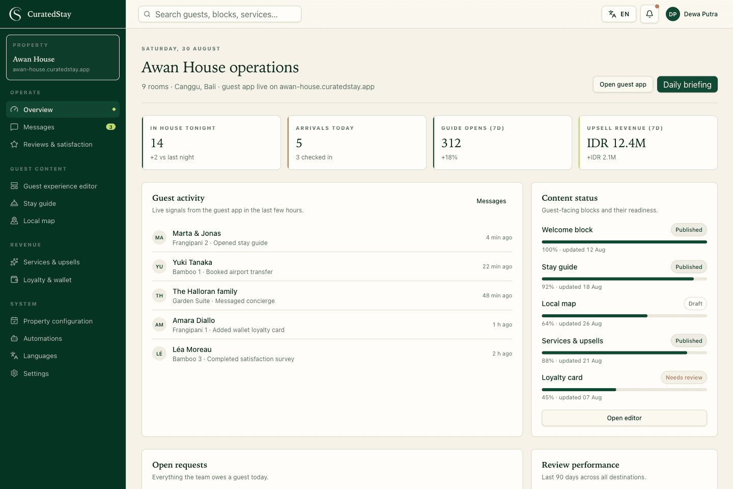The height and width of the screenshot is (489, 733).
Task: Open Automations page
Action: (63, 338)
